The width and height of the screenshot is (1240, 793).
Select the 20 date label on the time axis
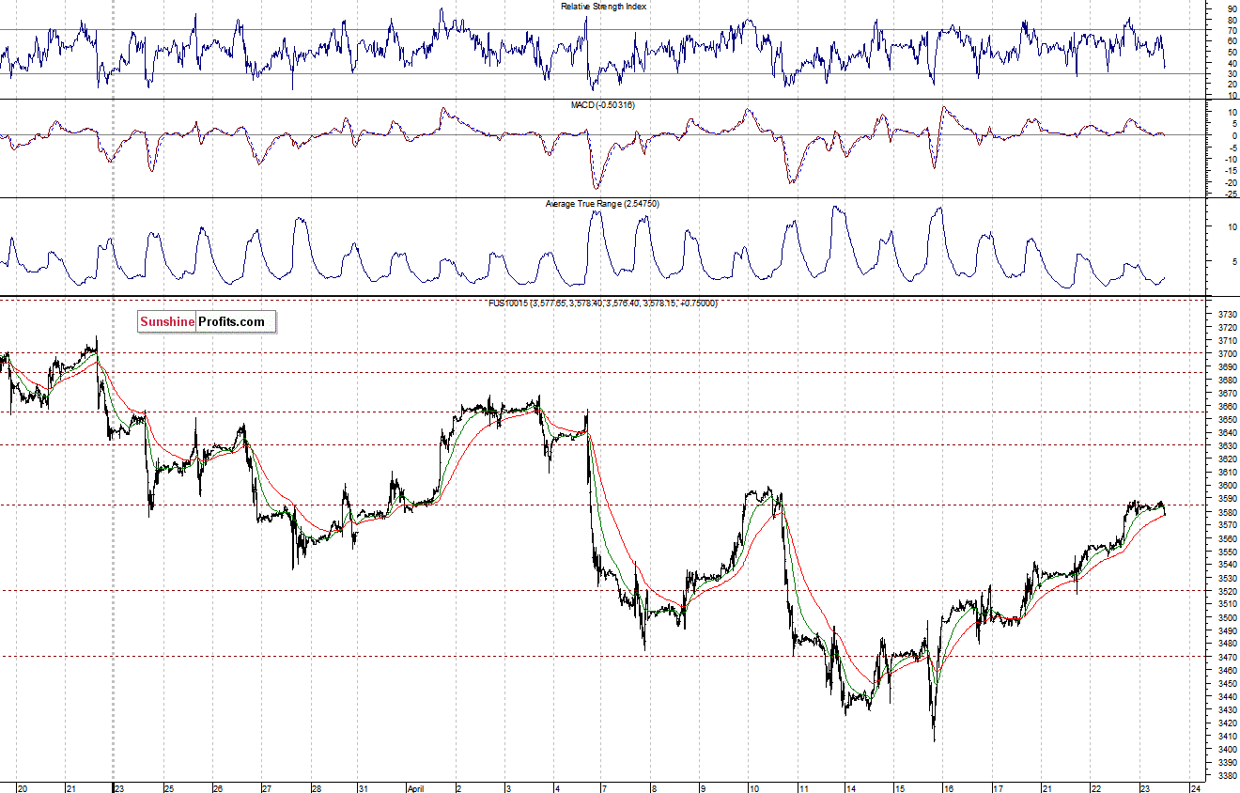tap(22, 788)
